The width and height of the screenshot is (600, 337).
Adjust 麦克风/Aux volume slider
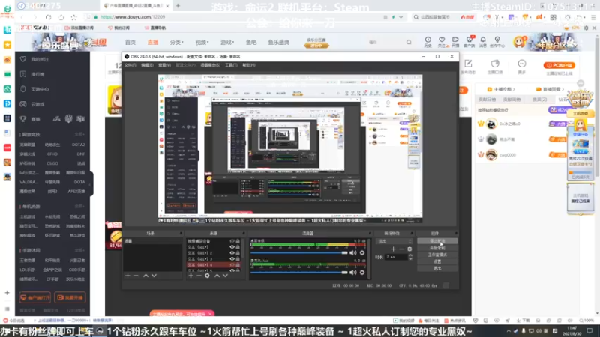298,273
